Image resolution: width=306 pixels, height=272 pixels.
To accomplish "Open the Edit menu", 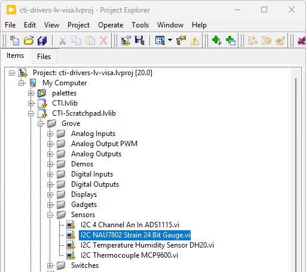I will point(30,25).
